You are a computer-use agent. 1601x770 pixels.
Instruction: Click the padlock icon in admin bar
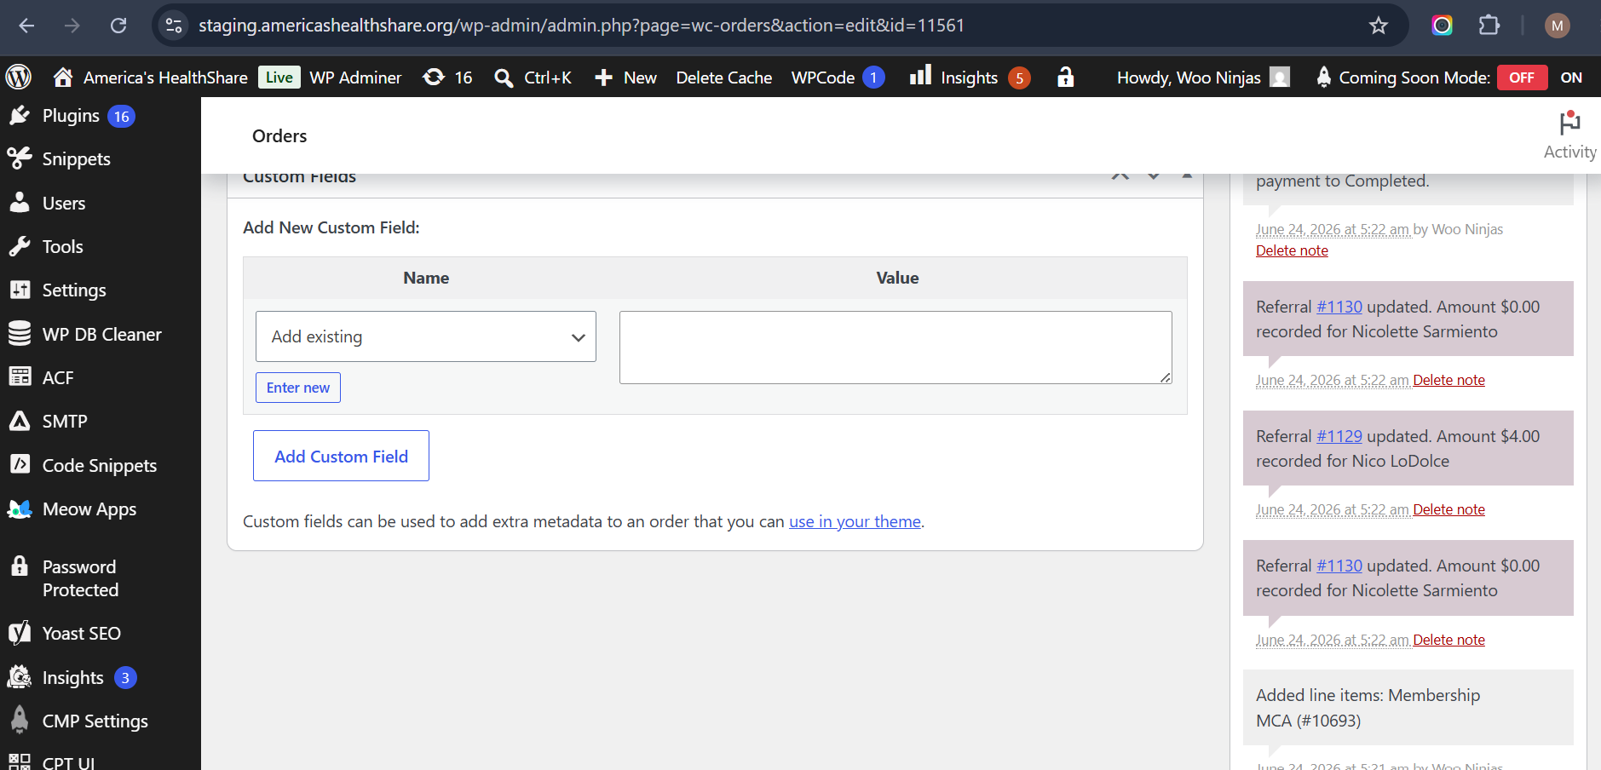coord(1065,78)
